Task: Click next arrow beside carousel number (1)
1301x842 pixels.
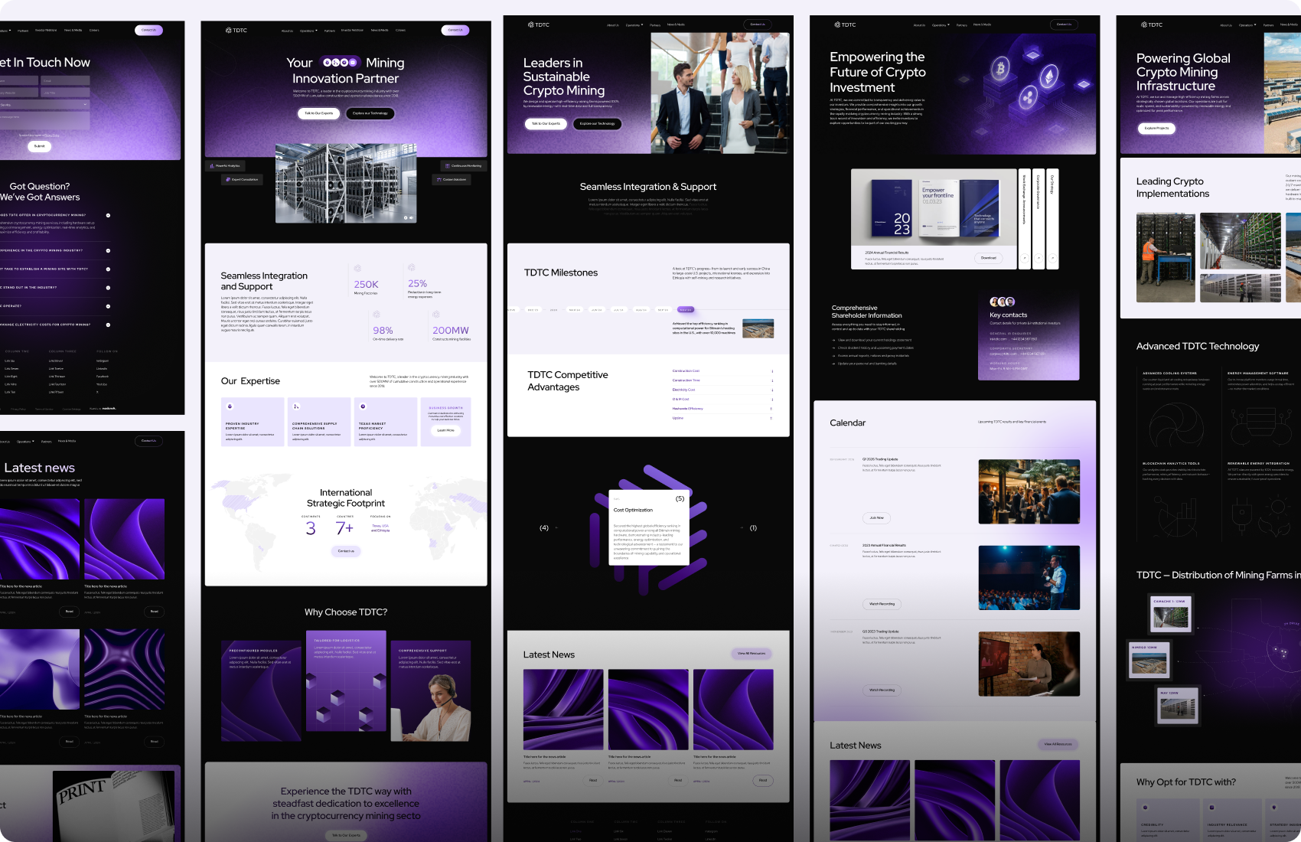Action: 742,527
